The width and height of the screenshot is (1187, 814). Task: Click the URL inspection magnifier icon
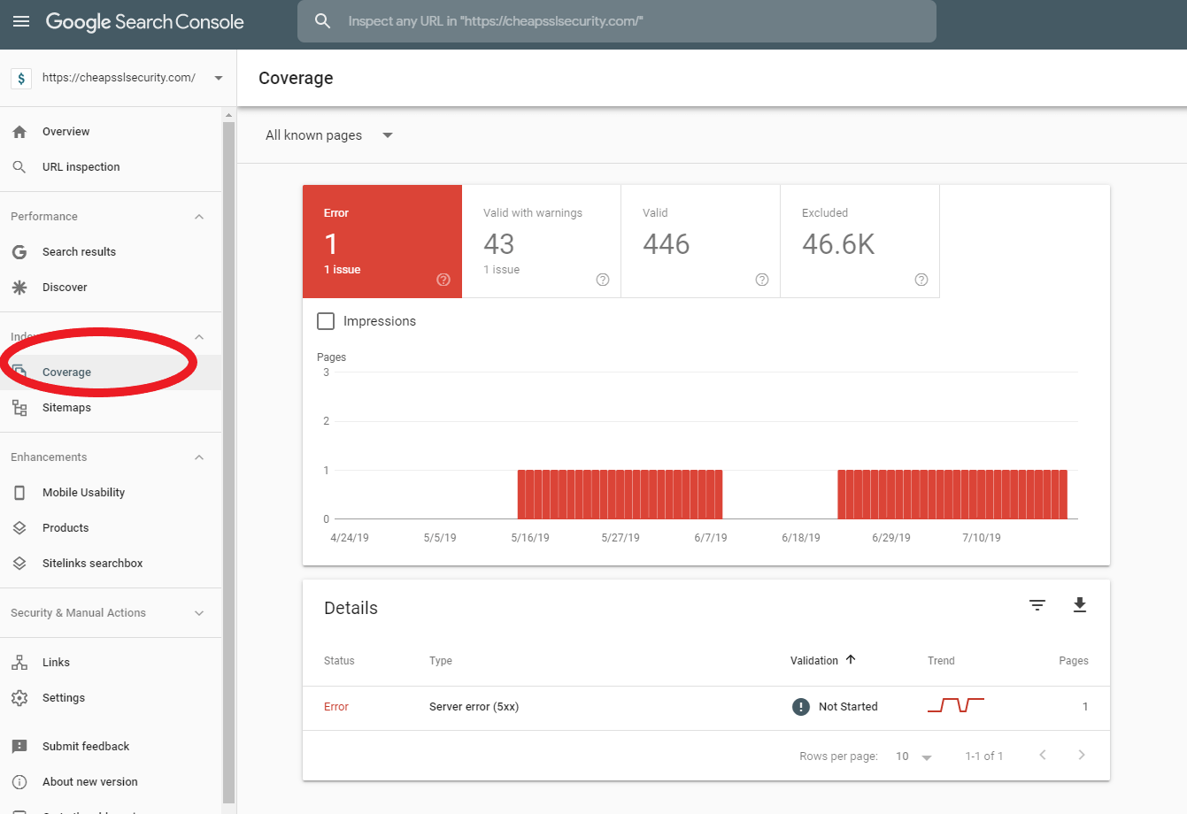tap(19, 167)
